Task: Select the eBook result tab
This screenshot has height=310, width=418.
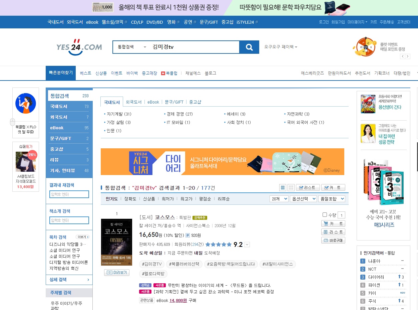Action: pyautogui.click(x=153, y=102)
